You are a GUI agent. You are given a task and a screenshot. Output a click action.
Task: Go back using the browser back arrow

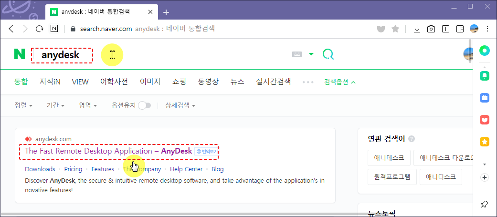pyautogui.click(x=11, y=29)
